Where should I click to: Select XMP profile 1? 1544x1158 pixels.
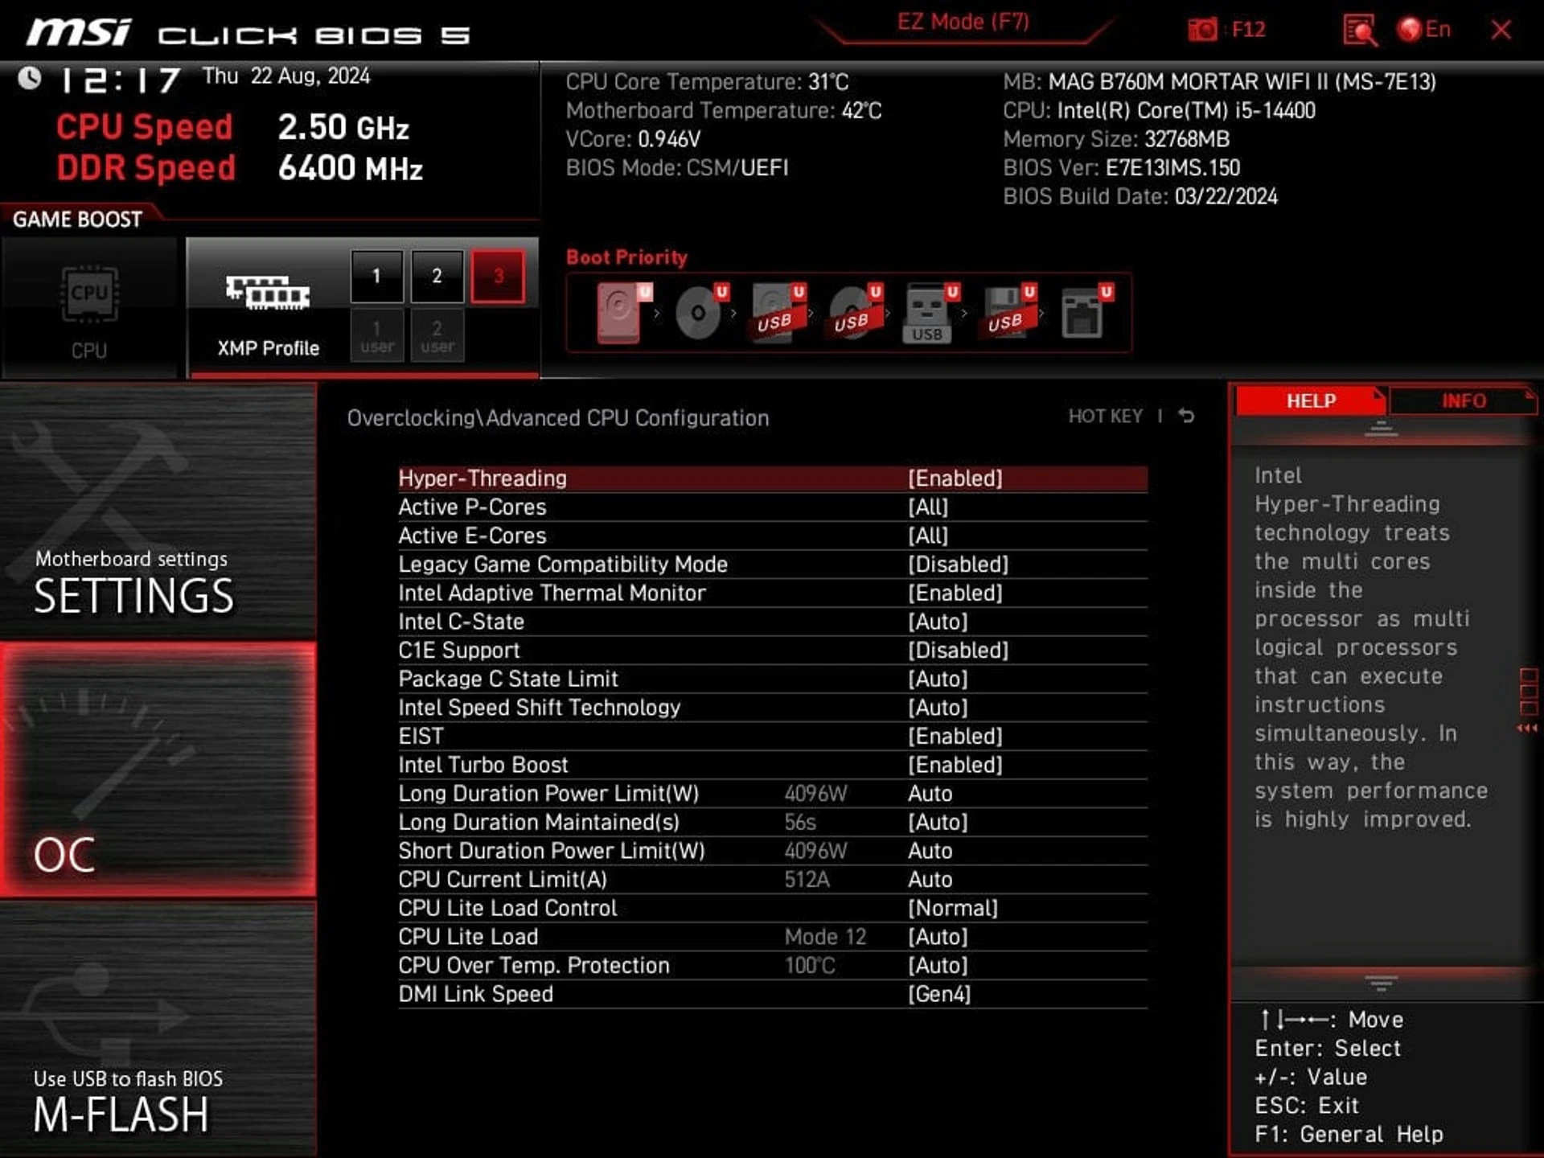[x=376, y=277]
